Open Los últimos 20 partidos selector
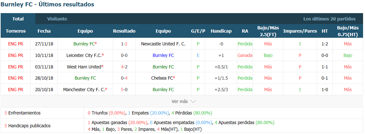This screenshot has width=365, height=134. click(x=329, y=19)
